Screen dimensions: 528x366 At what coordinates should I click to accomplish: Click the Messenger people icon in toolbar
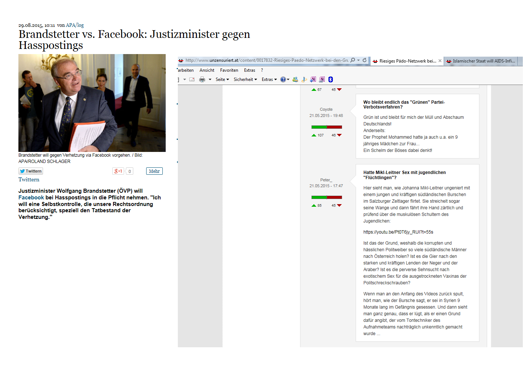point(295,79)
